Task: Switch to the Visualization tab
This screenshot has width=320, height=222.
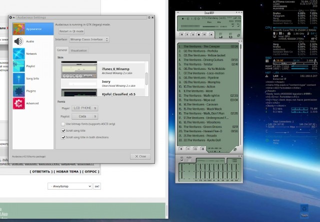Action: (79, 50)
